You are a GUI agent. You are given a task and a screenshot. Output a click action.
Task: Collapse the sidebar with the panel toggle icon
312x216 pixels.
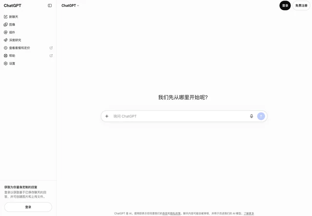50,5
